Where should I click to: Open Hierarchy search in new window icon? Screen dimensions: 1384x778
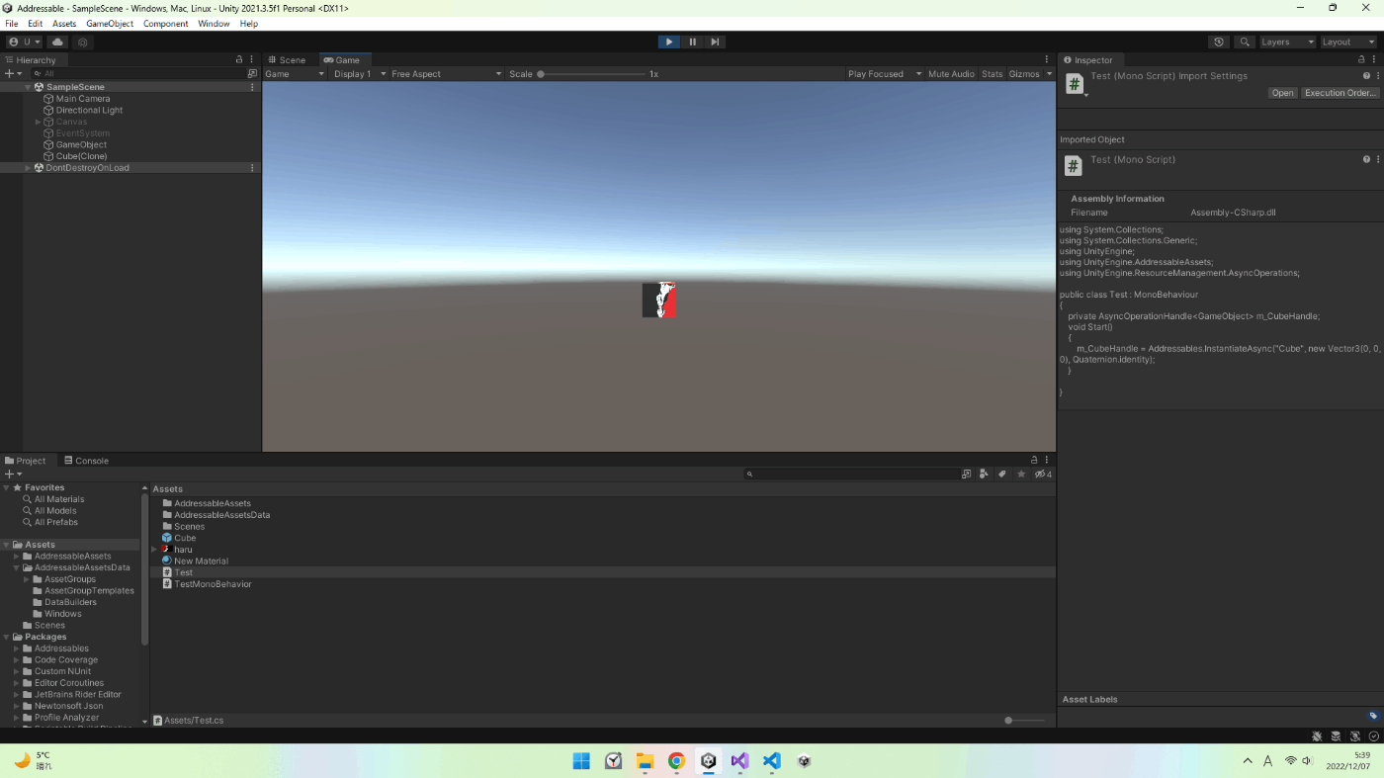point(252,74)
